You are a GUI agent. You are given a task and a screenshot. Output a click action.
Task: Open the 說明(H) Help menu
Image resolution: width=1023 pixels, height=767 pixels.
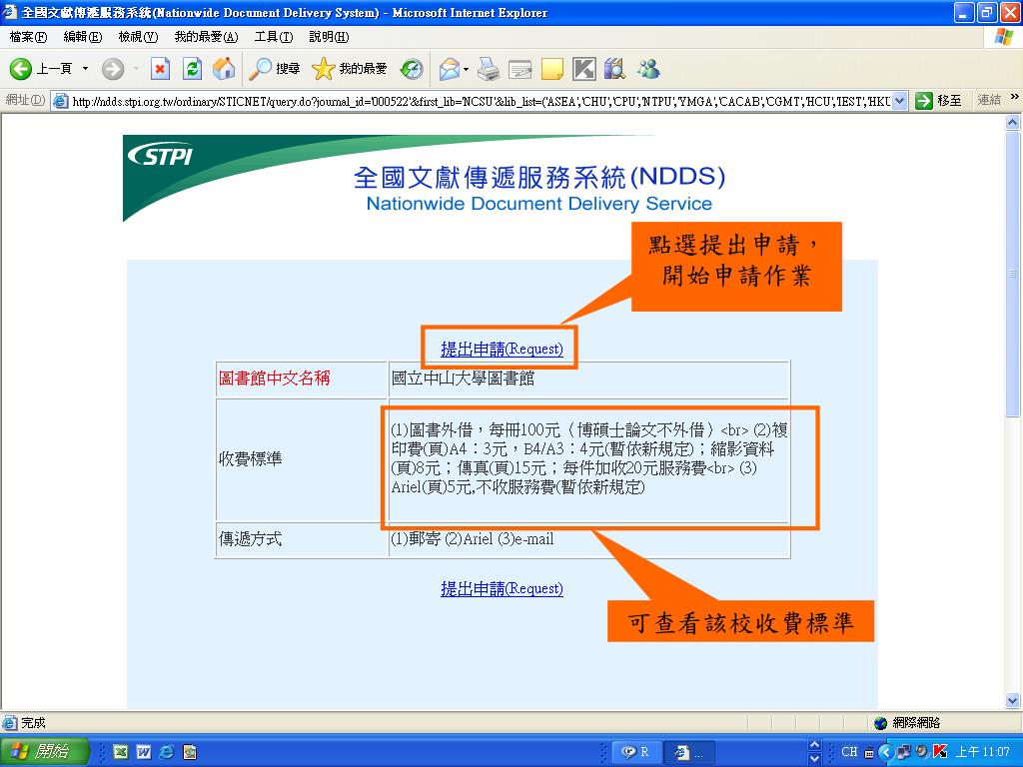click(329, 37)
